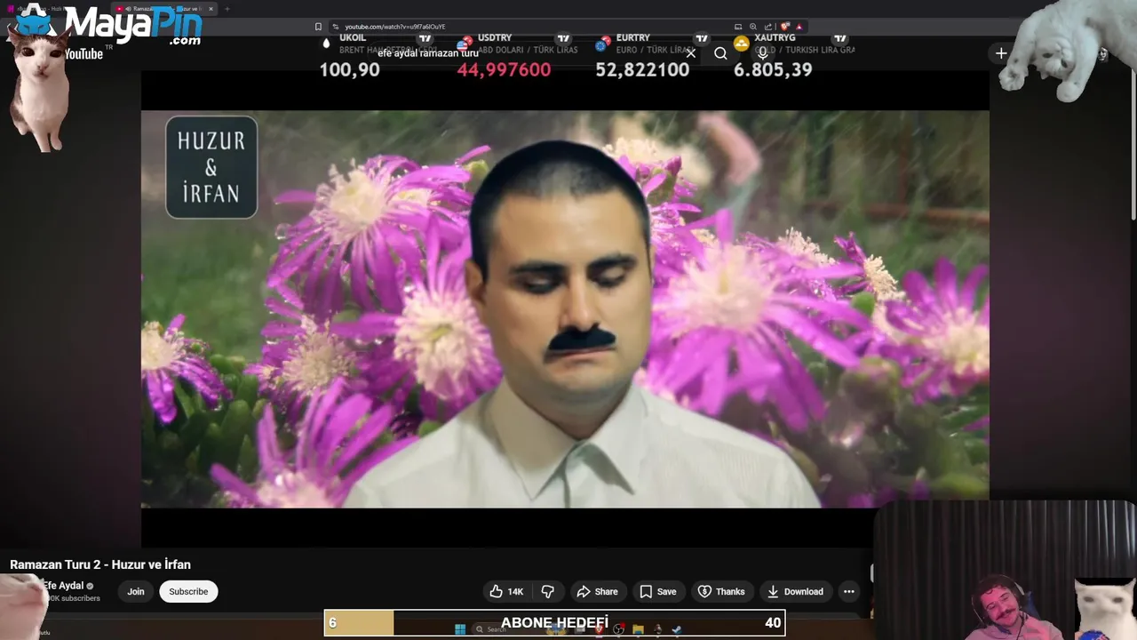Bookmark this page with the bookmark icon
The height and width of the screenshot is (640, 1137).
318,27
